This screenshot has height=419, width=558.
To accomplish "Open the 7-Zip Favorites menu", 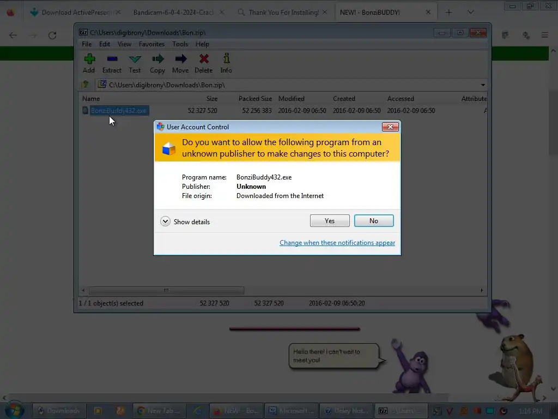I will 151,44.
